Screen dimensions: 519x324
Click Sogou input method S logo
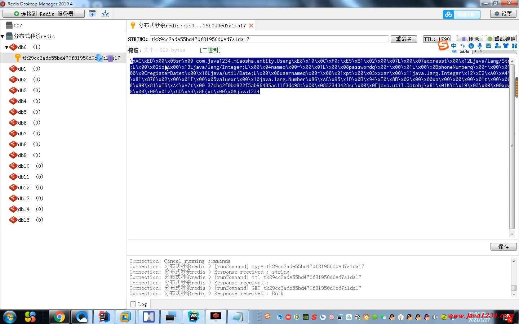click(x=443, y=45)
